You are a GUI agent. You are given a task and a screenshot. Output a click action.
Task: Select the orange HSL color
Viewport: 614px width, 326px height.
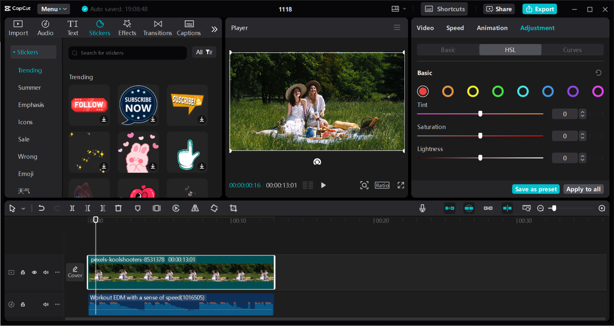pos(448,91)
